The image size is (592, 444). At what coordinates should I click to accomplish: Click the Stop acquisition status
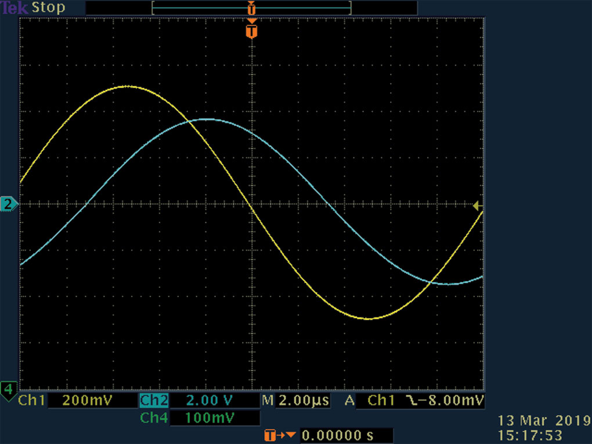click(48, 8)
